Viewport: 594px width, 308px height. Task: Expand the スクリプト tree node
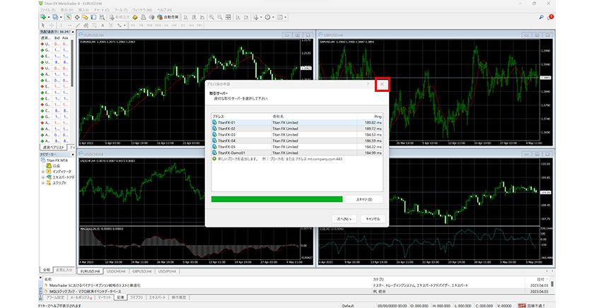(x=42, y=182)
